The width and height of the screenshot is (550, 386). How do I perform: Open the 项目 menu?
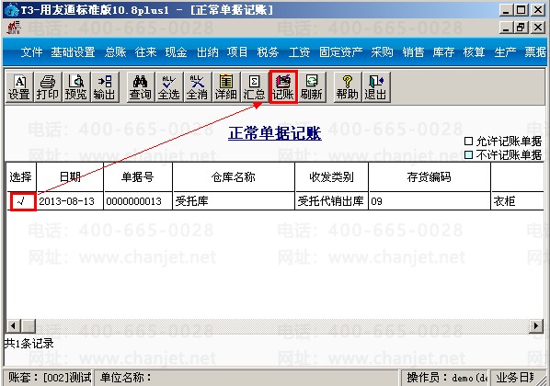coord(237,52)
